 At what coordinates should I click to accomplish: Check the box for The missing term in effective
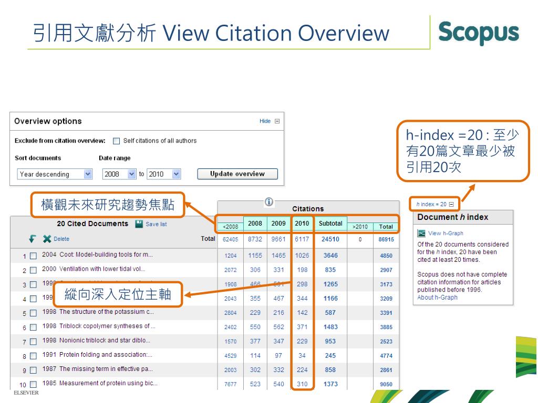coord(33,370)
